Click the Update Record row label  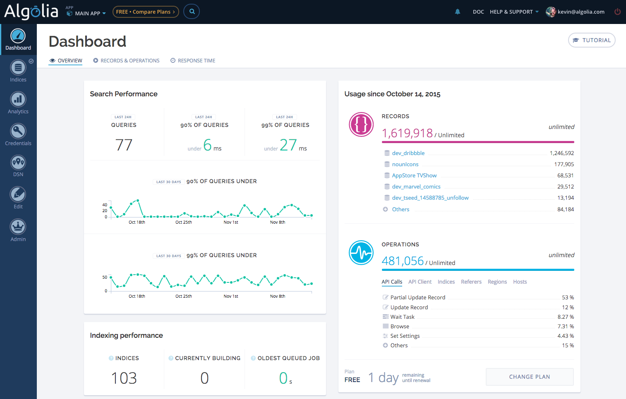point(409,307)
